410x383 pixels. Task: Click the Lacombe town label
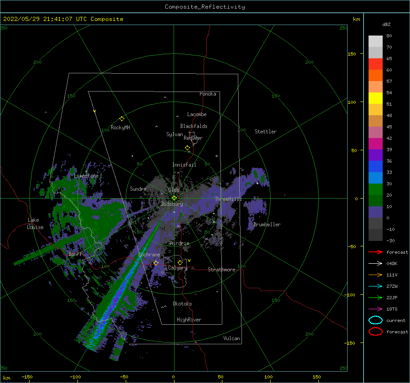(x=197, y=114)
